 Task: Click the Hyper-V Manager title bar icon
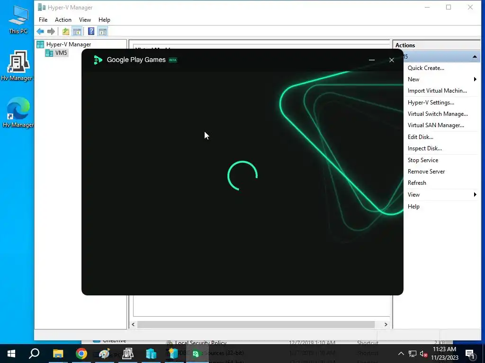pyautogui.click(x=42, y=7)
